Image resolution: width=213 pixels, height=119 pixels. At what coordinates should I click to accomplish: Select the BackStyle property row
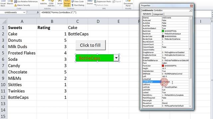pyautogui.click(x=166, y=34)
